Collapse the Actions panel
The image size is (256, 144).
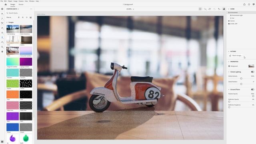(x=229, y=52)
